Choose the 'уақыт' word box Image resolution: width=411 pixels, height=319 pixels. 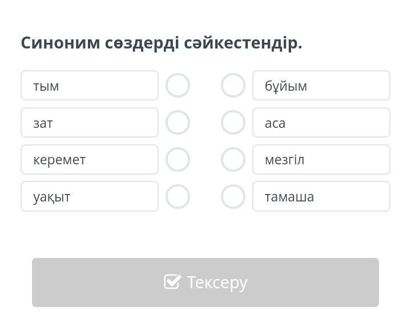click(90, 197)
